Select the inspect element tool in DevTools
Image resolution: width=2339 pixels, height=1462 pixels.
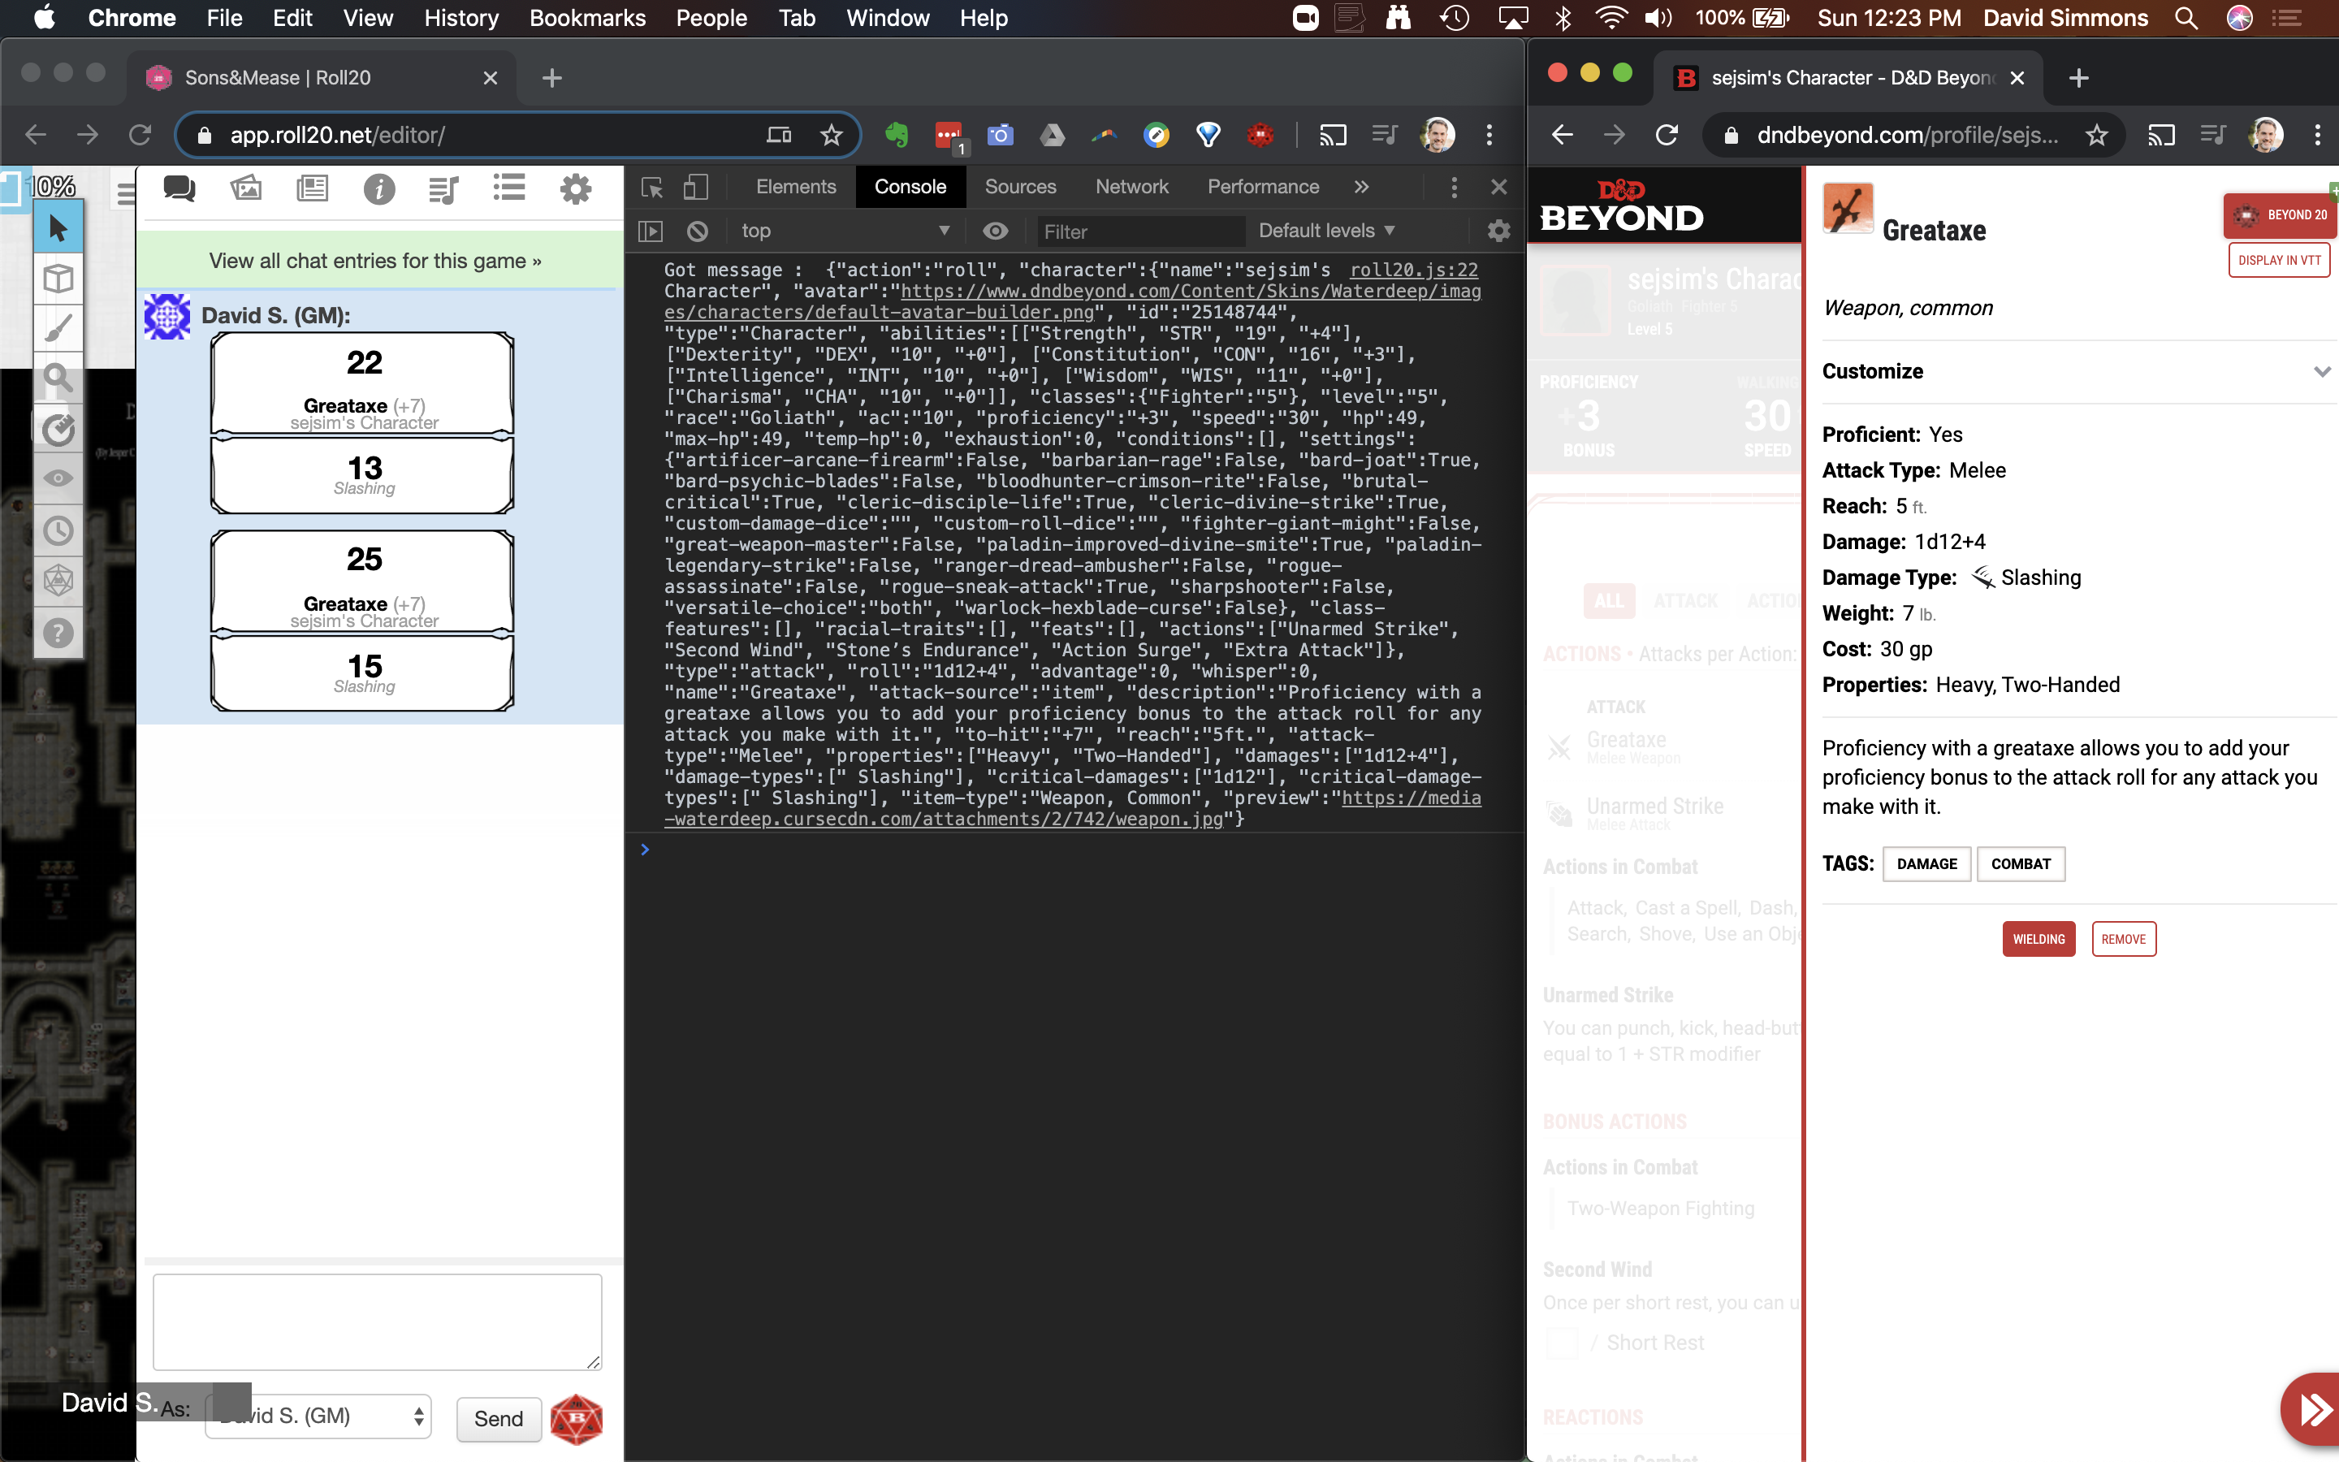pyautogui.click(x=652, y=186)
